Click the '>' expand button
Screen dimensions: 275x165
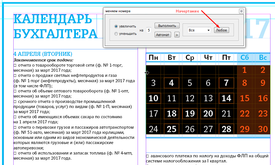click(x=177, y=35)
